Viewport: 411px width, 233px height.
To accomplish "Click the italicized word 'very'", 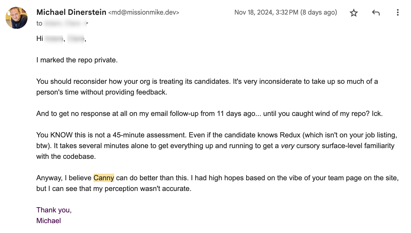I will [287, 146].
